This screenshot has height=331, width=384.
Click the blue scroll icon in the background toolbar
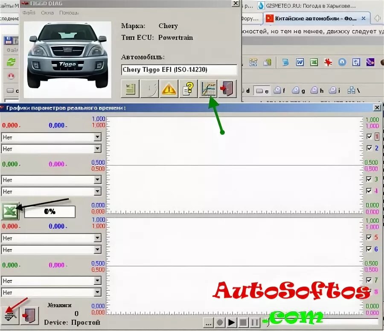pyautogui.click(x=285, y=62)
